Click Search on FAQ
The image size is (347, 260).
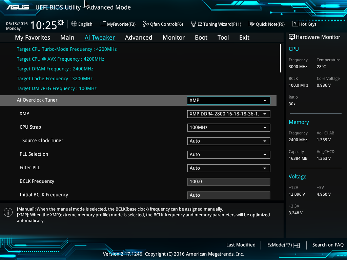[x=328, y=245]
